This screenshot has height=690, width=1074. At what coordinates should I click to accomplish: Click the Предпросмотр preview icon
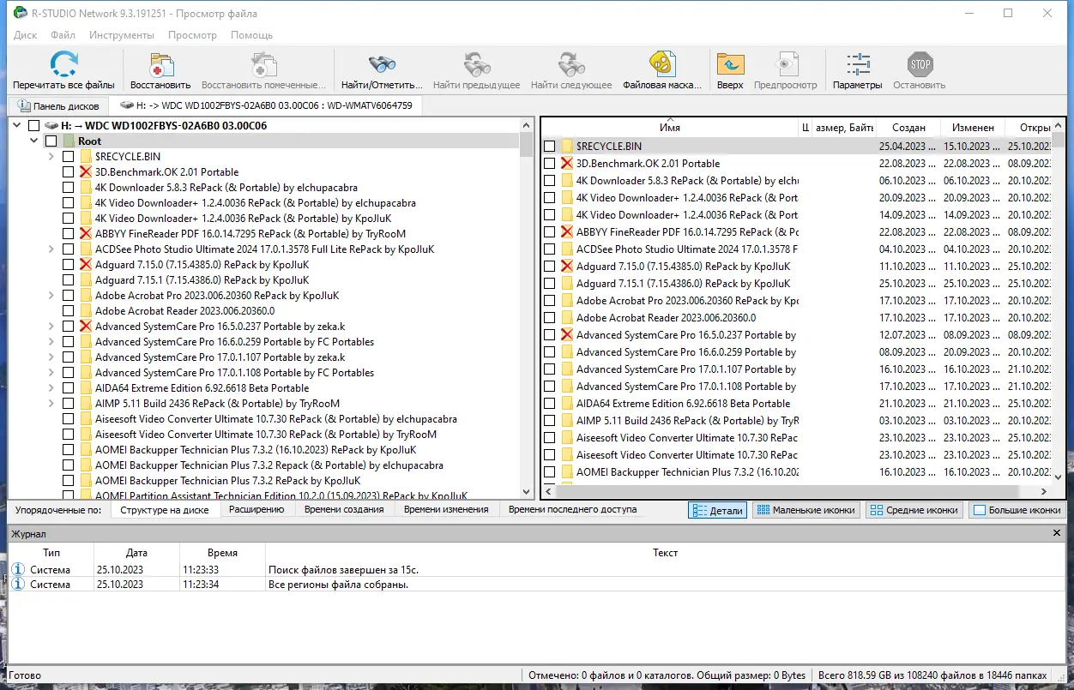(786, 65)
